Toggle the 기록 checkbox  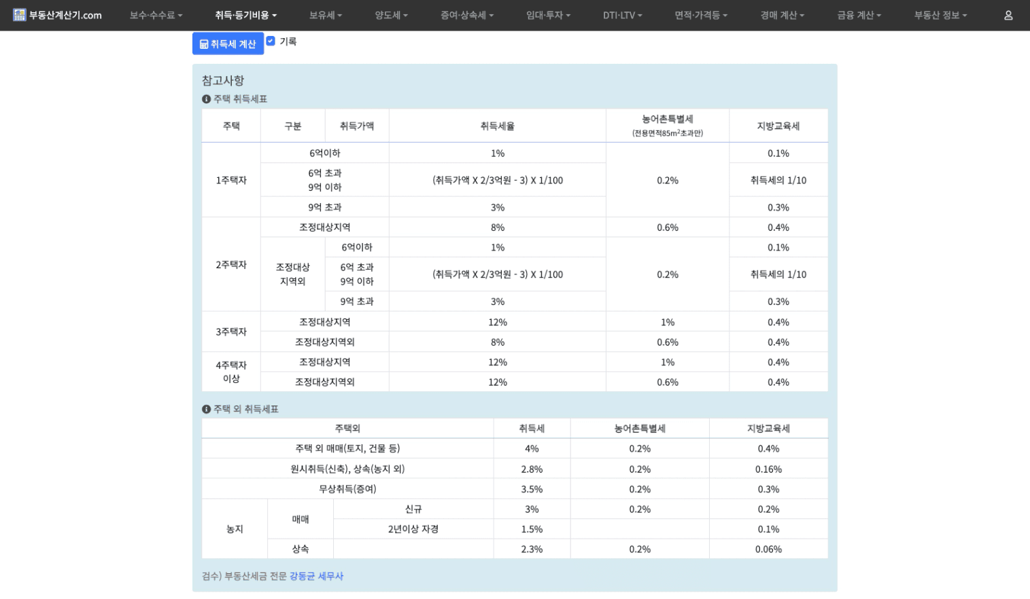pyautogui.click(x=271, y=41)
